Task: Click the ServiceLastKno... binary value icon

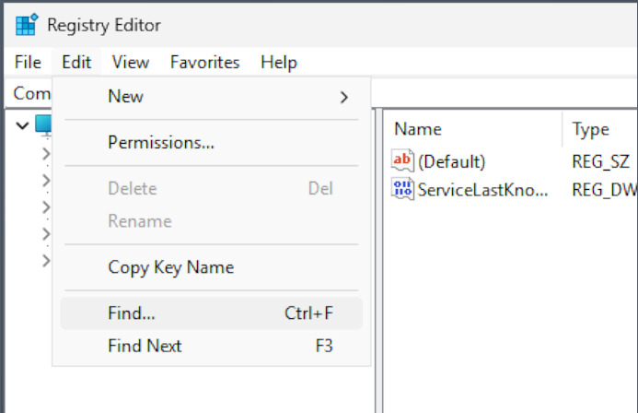Action: coord(402,189)
